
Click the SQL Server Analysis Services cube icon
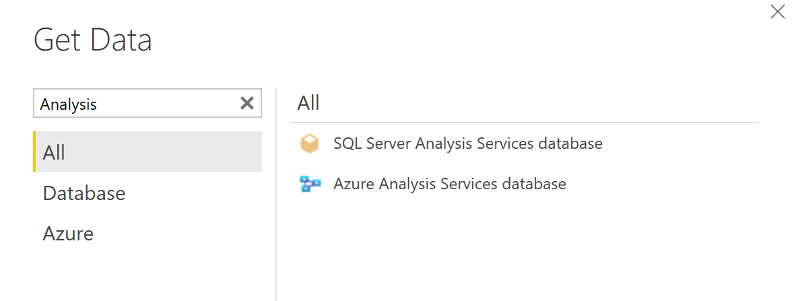309,143
